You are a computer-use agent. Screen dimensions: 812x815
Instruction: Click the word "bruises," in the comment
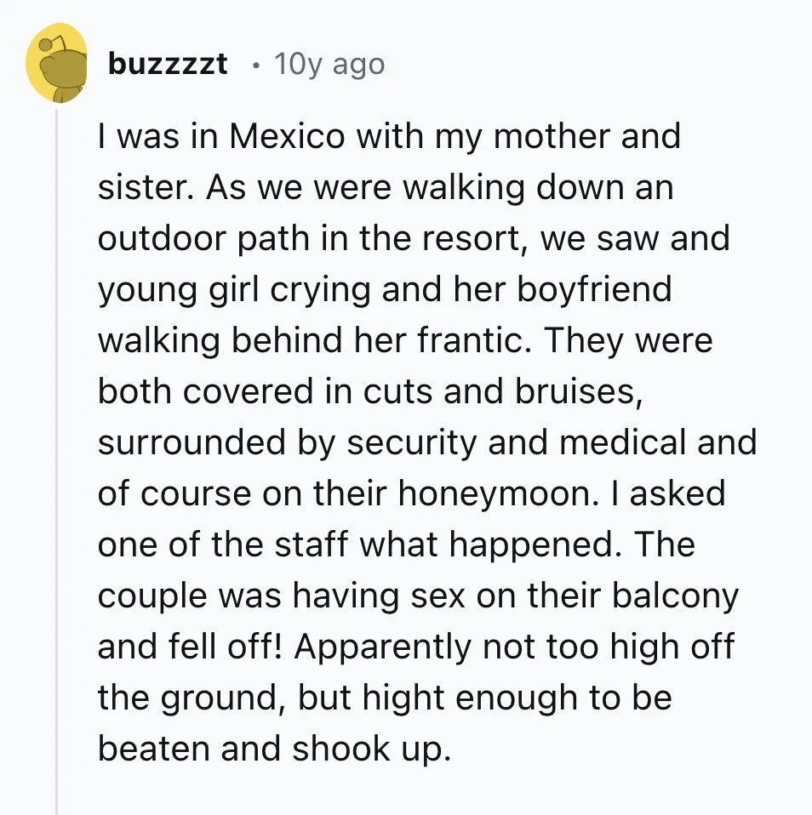tap(580, 391)
